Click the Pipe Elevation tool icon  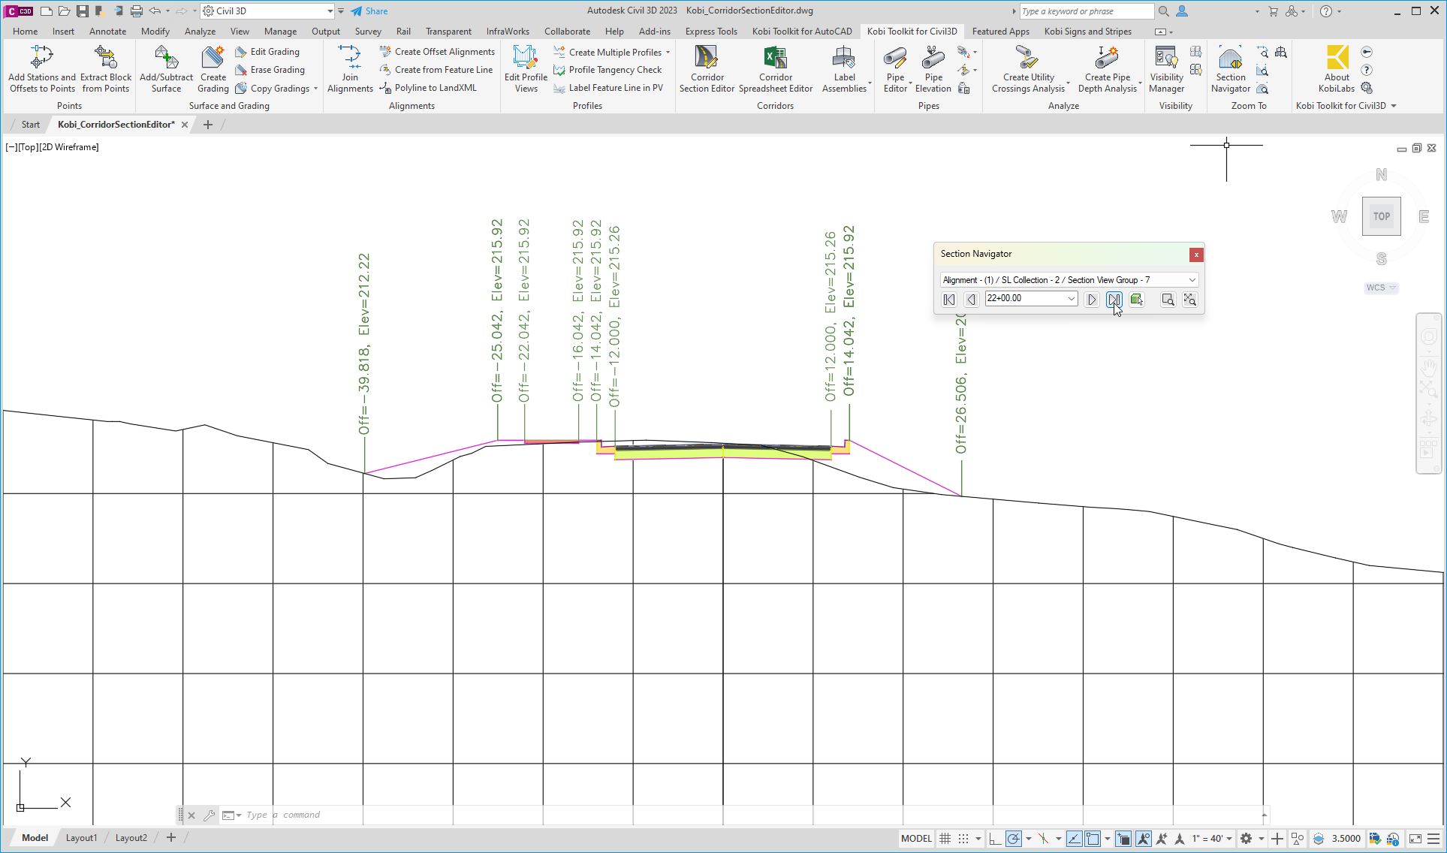[933, 59]
